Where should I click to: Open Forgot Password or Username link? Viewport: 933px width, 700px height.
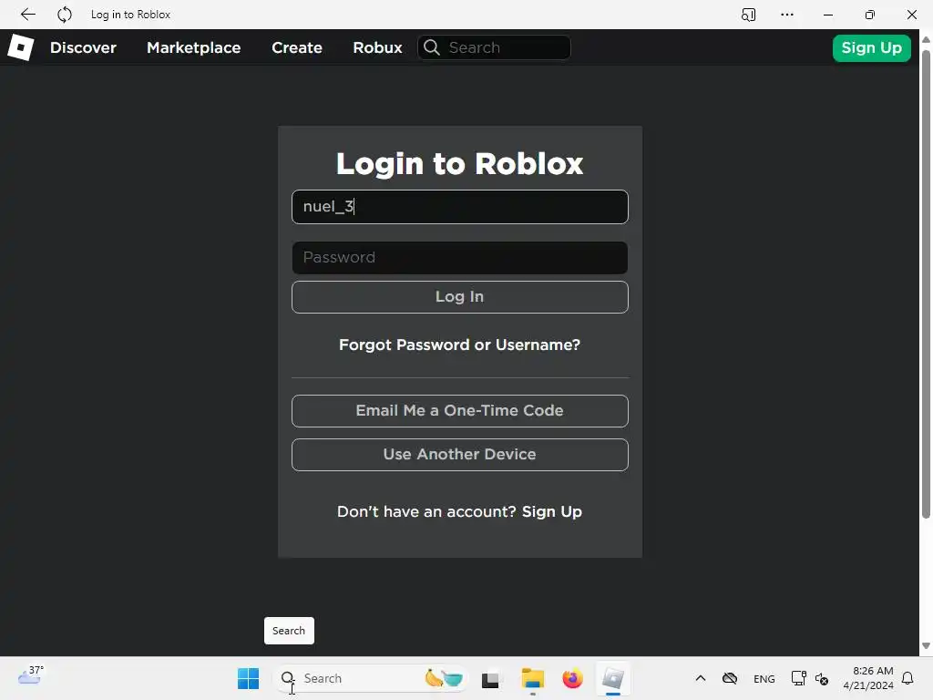coord(459,345)
